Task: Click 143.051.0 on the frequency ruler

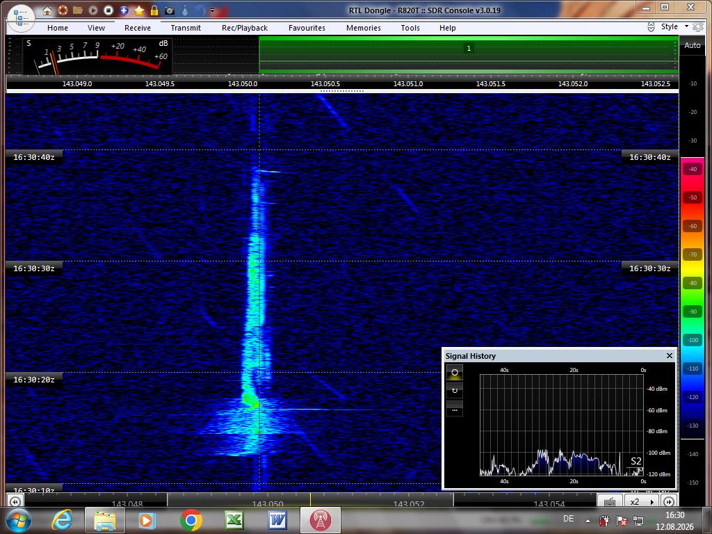Action: 407,83
